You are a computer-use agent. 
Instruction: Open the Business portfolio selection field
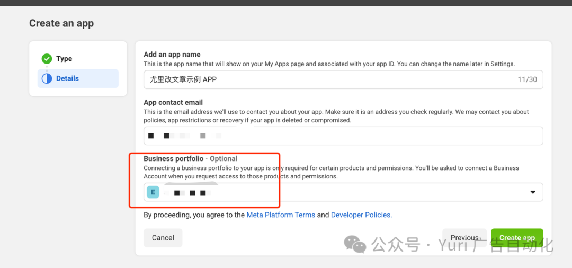[x=343, y=192]
